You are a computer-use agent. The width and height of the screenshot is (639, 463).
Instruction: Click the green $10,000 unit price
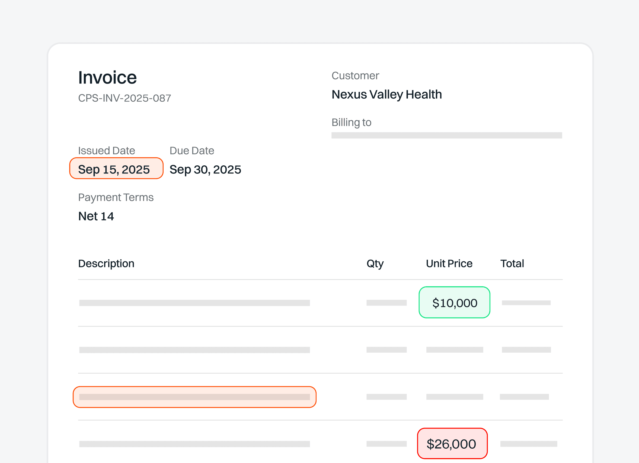pyautogui.click(x=455, y=303)
